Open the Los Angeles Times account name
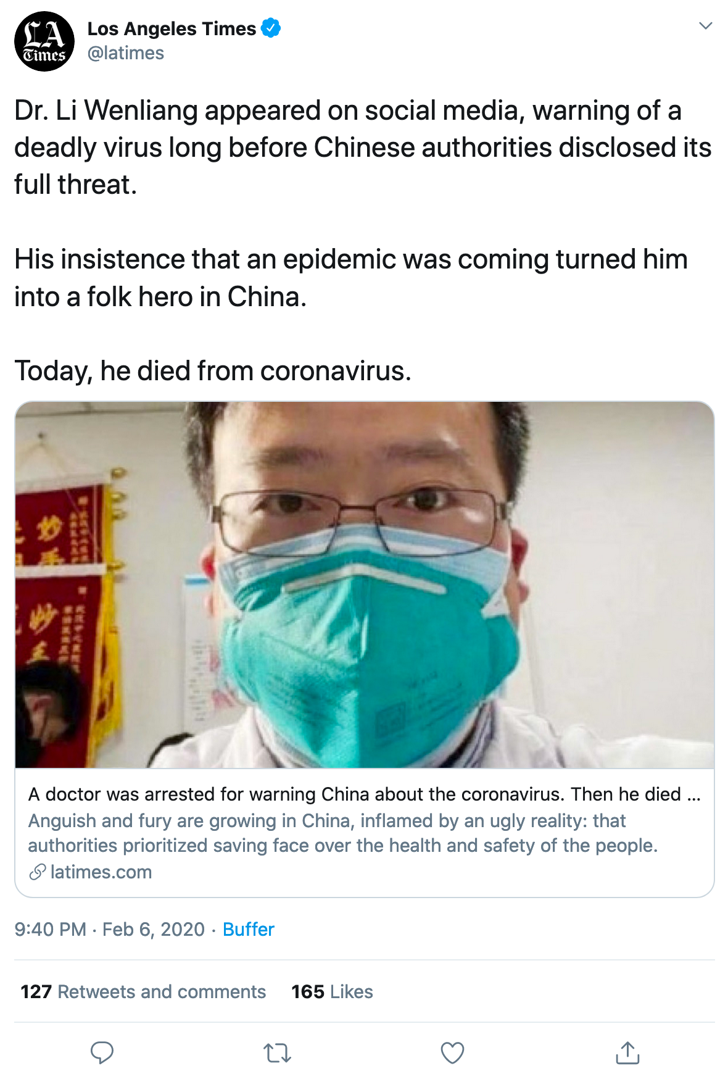 click(172, 28)
